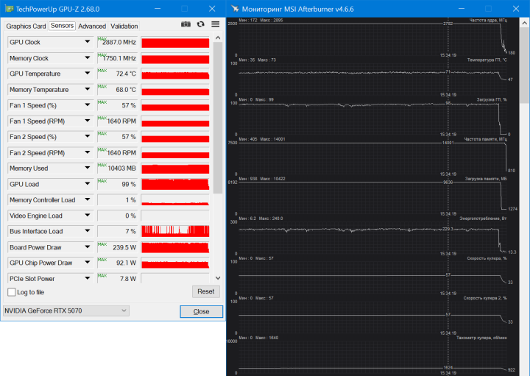Click the Close button in GPU-Z
This screenshot has width=530, height=376.
click(x=201, y=311)
